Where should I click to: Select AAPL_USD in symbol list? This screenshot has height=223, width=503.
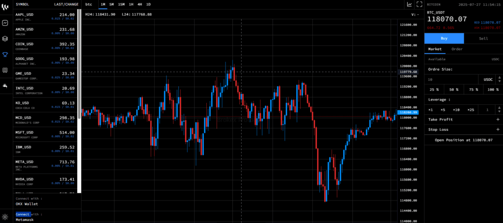tap(45, 17)
